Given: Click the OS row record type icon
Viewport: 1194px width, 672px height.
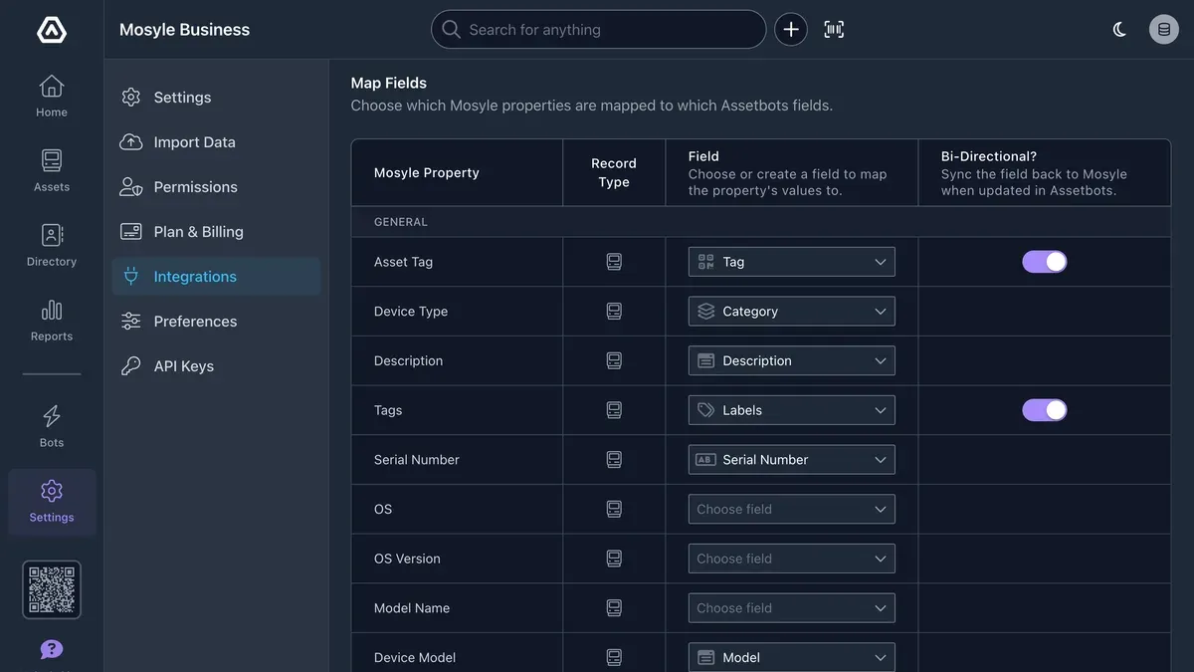Looking at the screenshot, I should coord(614,509).
